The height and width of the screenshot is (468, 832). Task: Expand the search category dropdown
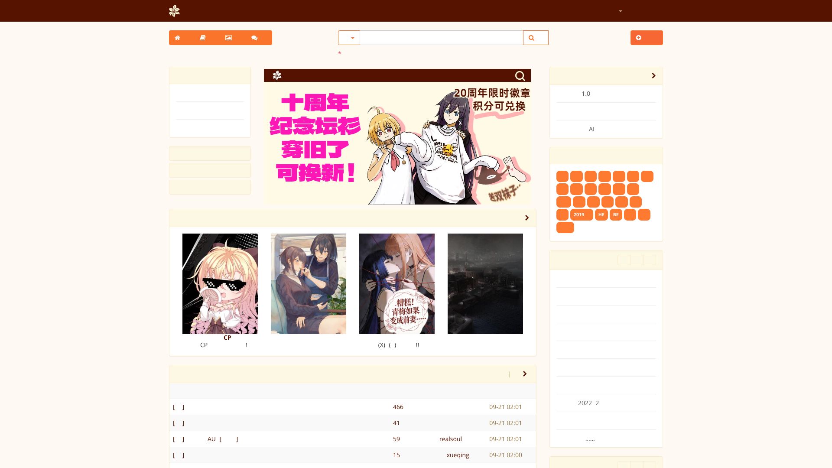[x=349, y=38]
